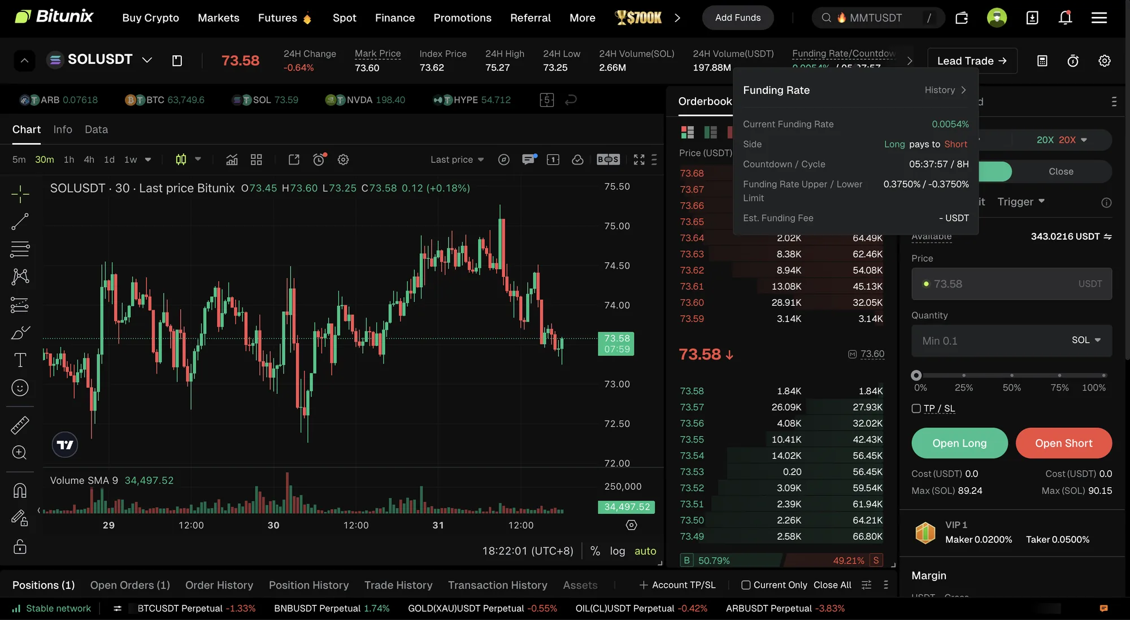Toggle the magnet mode icon
Viewport: 1130px width, 620px height.
[x=20, y=490]
